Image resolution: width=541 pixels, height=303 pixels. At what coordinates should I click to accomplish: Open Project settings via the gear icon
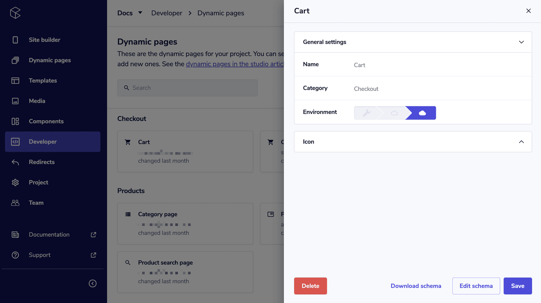tap(15, 182)
